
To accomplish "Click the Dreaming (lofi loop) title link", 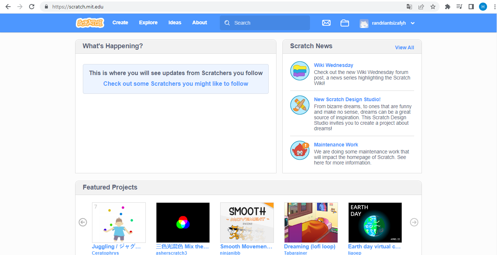I will point(310,247).
